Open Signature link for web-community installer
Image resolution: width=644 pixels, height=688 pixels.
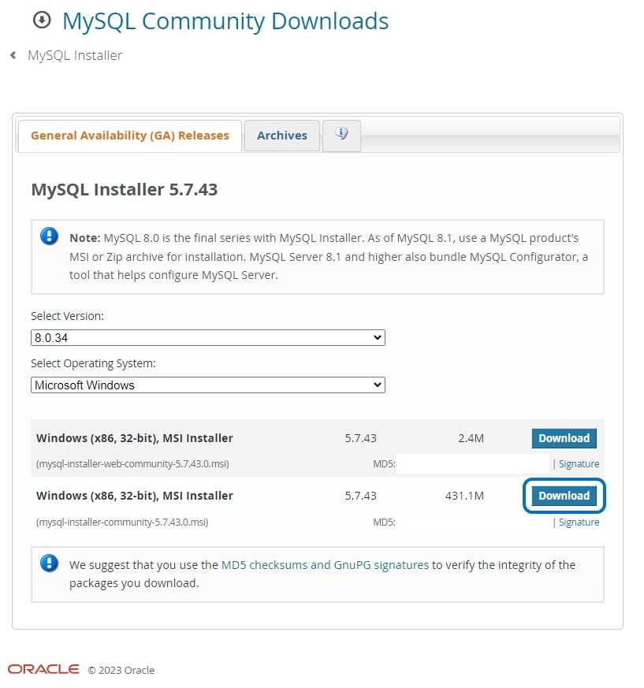[579, 463]
